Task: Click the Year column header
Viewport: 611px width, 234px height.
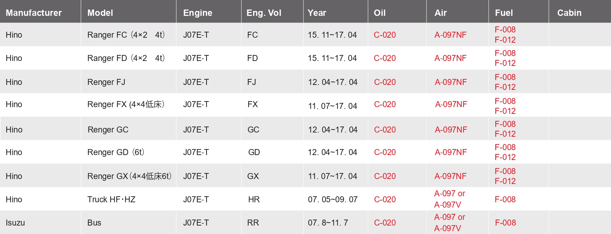Action: 317,13
